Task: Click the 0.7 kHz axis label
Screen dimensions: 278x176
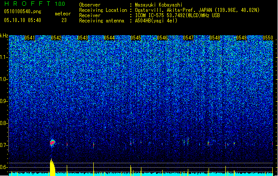Action: coord(4,145)
